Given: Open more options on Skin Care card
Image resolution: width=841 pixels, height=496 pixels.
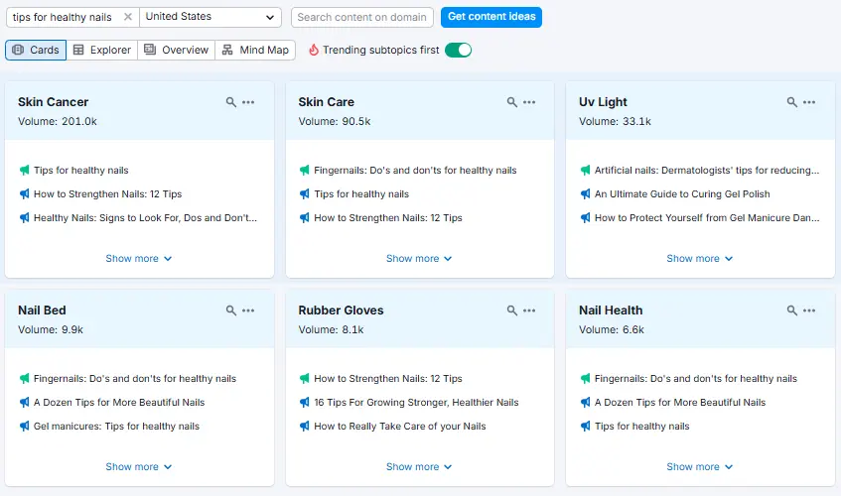Looking at the screenshot, I should tap(529, 102).
